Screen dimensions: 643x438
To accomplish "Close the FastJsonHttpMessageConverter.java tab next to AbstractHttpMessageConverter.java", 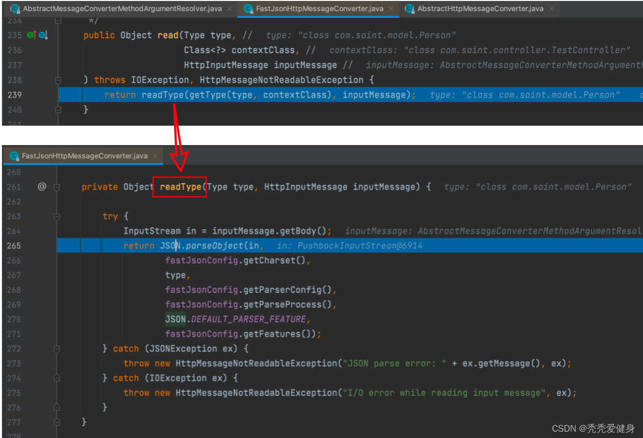I will click(x=391, y=9).
